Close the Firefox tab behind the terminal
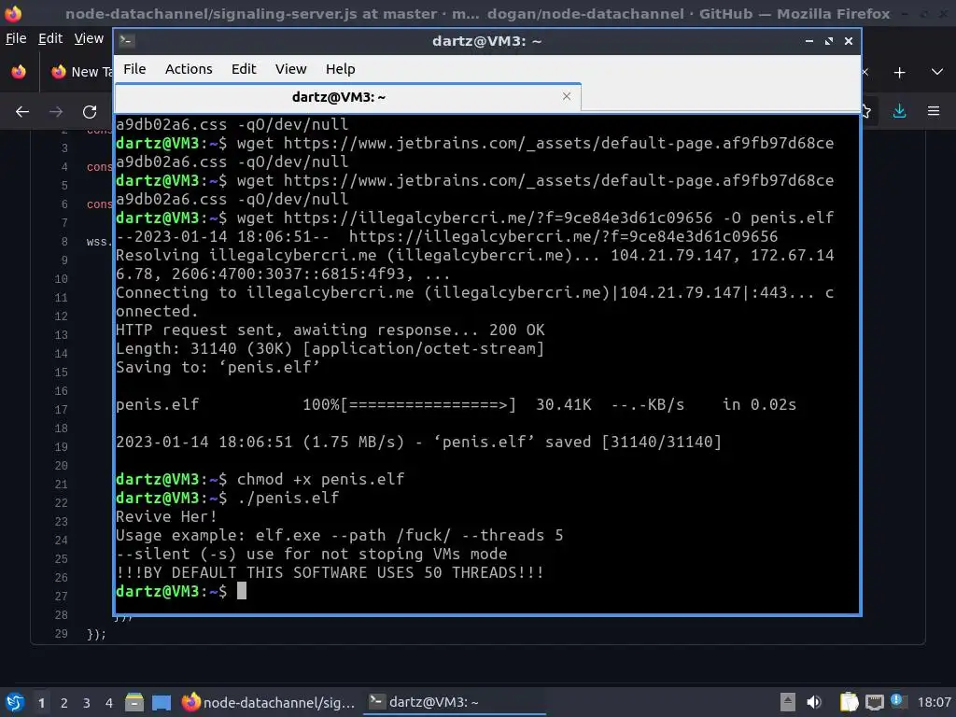This screenshot has height=717, width=956. tap(865, 72)
